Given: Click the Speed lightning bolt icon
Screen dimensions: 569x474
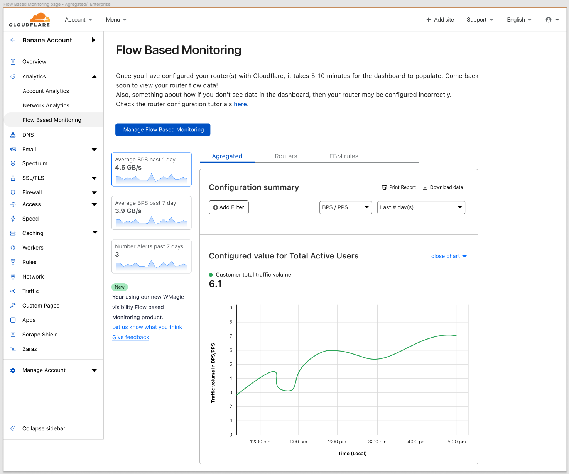Looking at the screenshot, I should point(13,219).
